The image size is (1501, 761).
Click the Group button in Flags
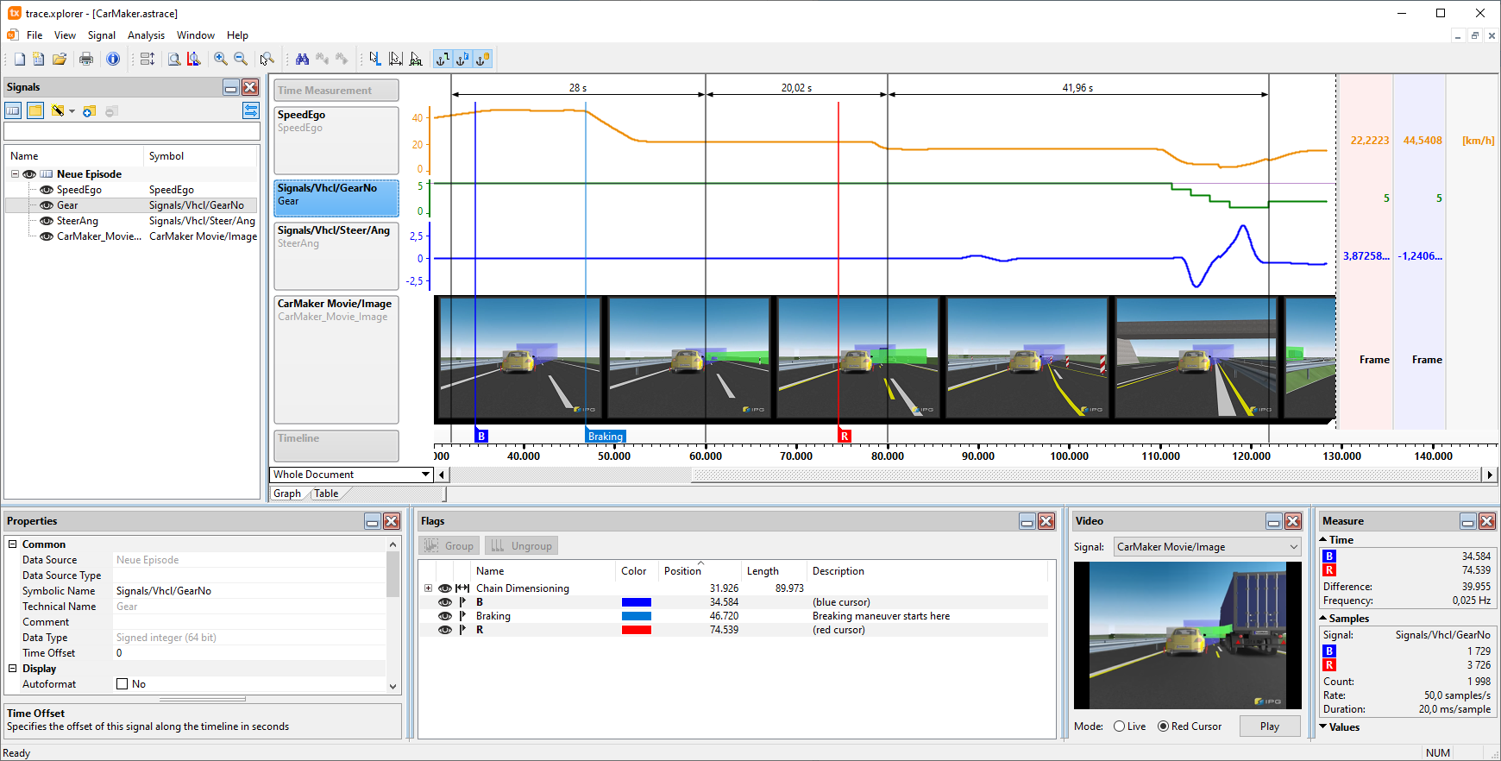pos(449,546)
